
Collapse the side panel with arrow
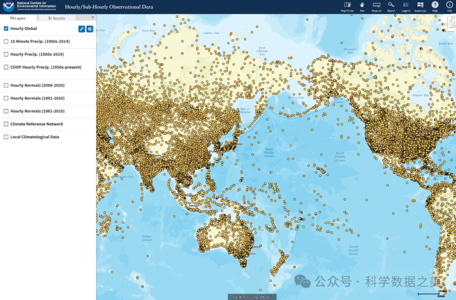point(92,18)
